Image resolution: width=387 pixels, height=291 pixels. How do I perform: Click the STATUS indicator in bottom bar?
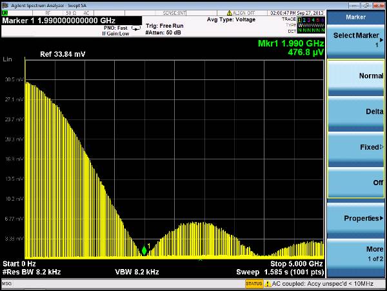click(253, 283)
